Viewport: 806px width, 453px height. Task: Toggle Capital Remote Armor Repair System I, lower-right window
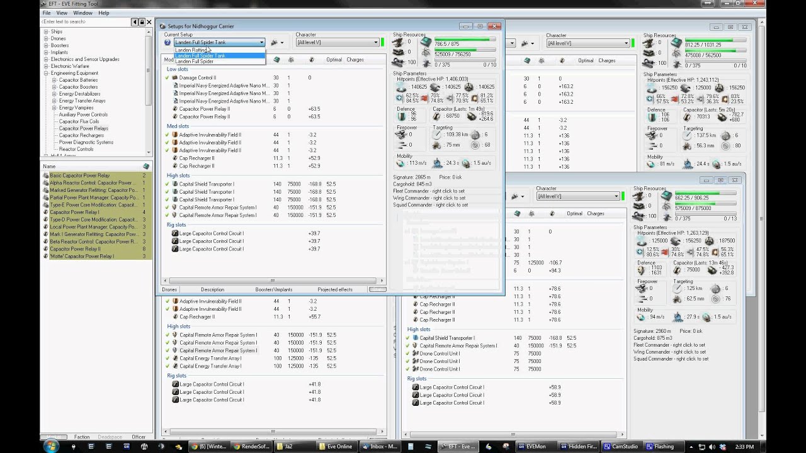point(408,345)
